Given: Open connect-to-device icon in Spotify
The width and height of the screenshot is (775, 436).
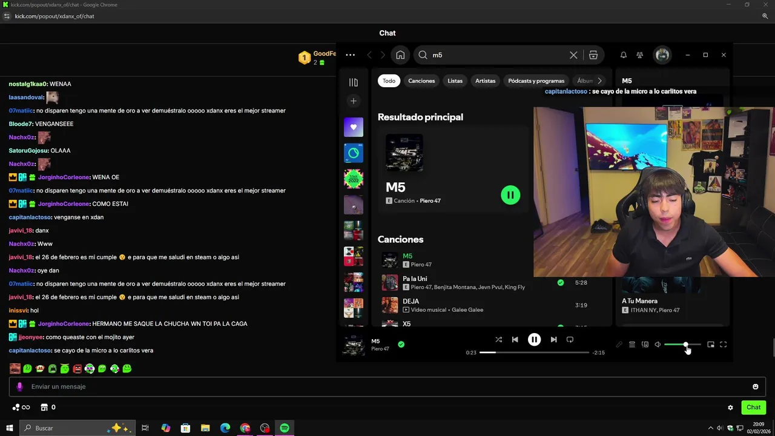Looking at the screenshot, I should point(645,345).
